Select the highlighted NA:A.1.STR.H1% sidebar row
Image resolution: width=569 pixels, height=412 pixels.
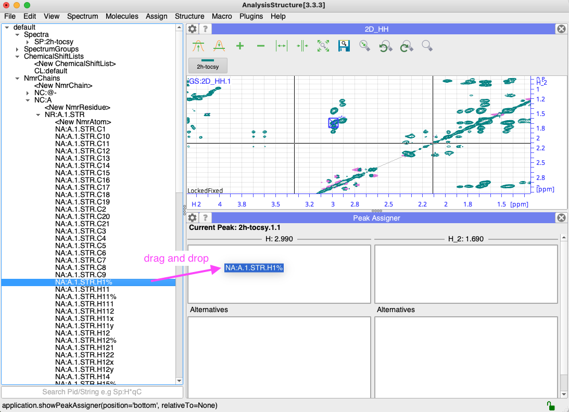(88, 282)
